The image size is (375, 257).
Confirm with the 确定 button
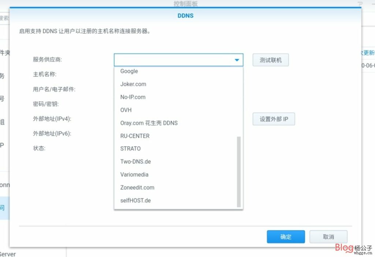click(286, 237)
